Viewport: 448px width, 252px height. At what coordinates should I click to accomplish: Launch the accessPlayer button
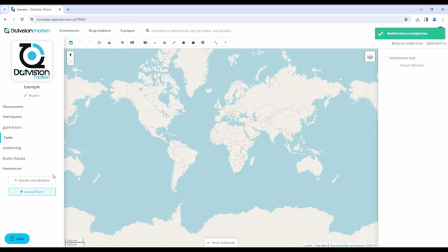coord(32,192)
